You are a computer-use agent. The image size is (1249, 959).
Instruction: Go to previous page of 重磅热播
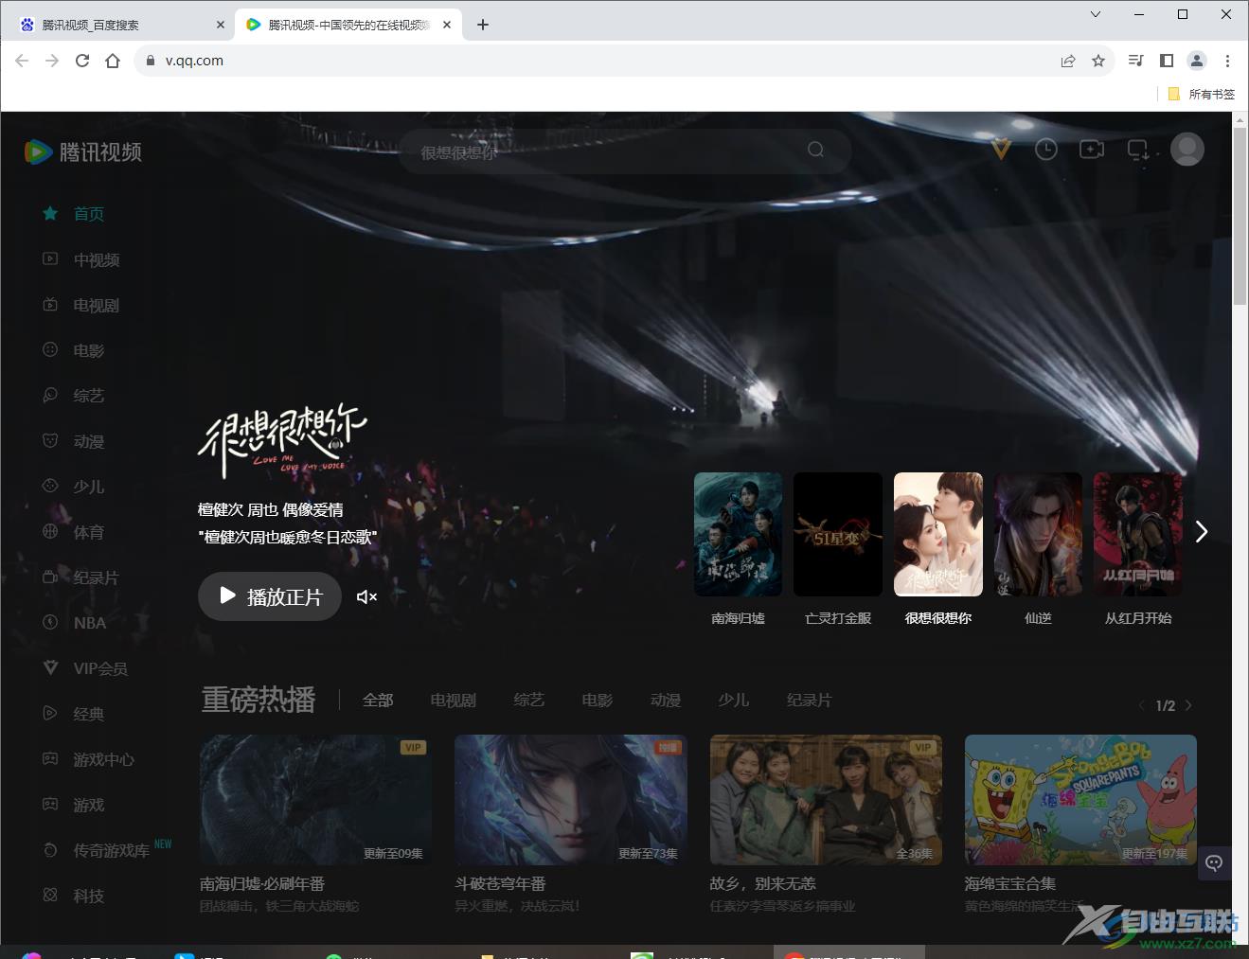click(1141, 705)
